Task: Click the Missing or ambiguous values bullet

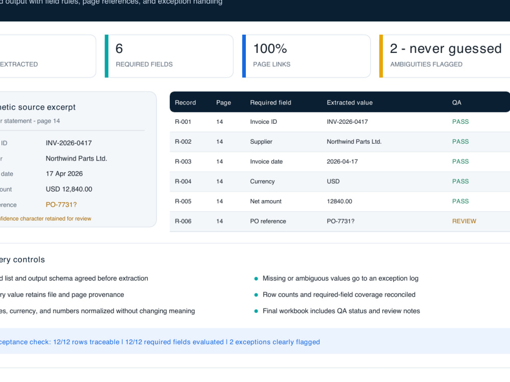Action: (340, 279)
